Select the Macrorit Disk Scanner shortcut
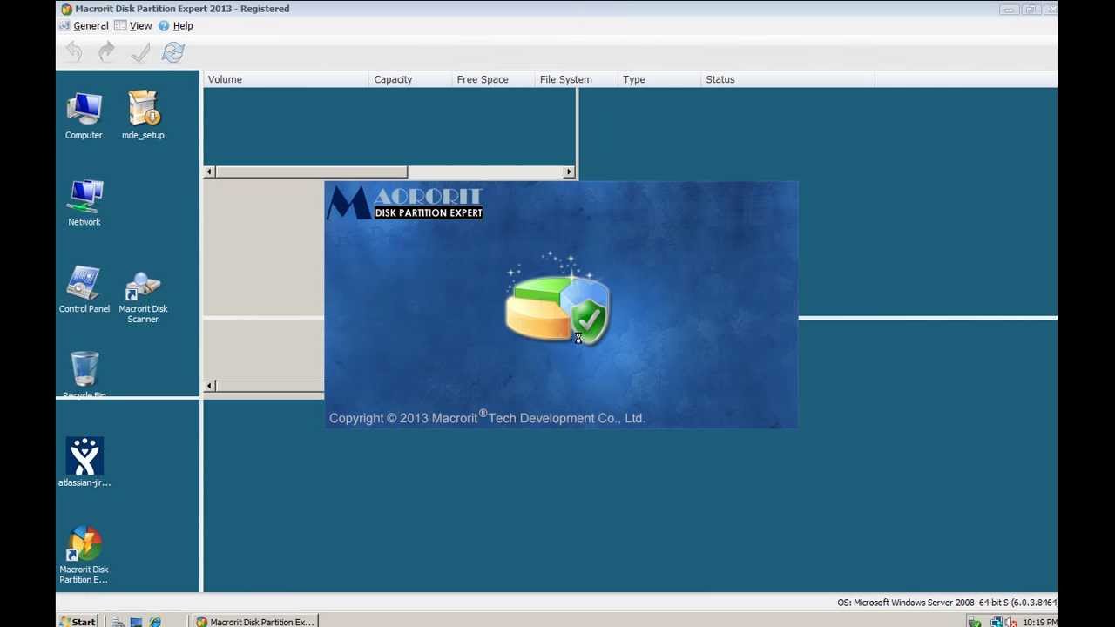 [x=143, y=298]
